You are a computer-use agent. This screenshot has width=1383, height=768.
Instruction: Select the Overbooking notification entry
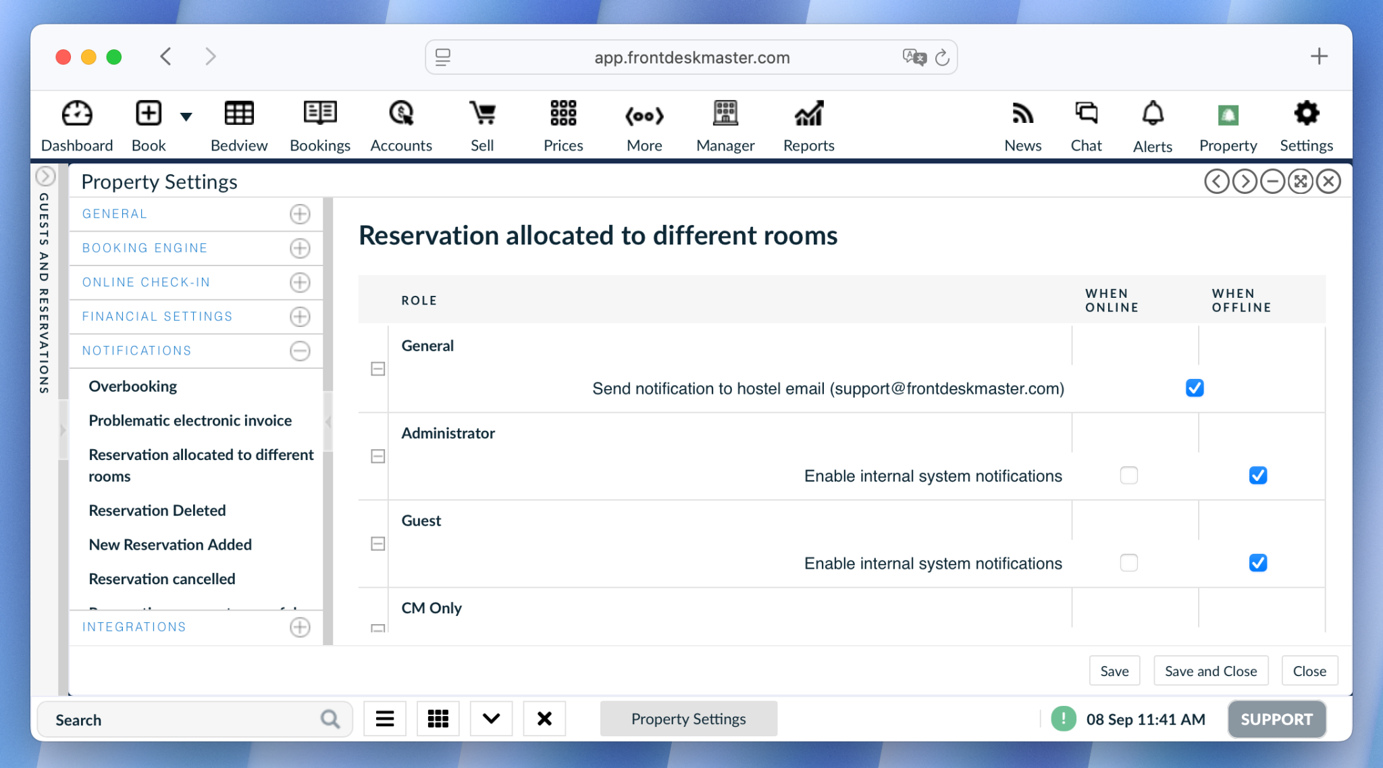tap(133, 386)
